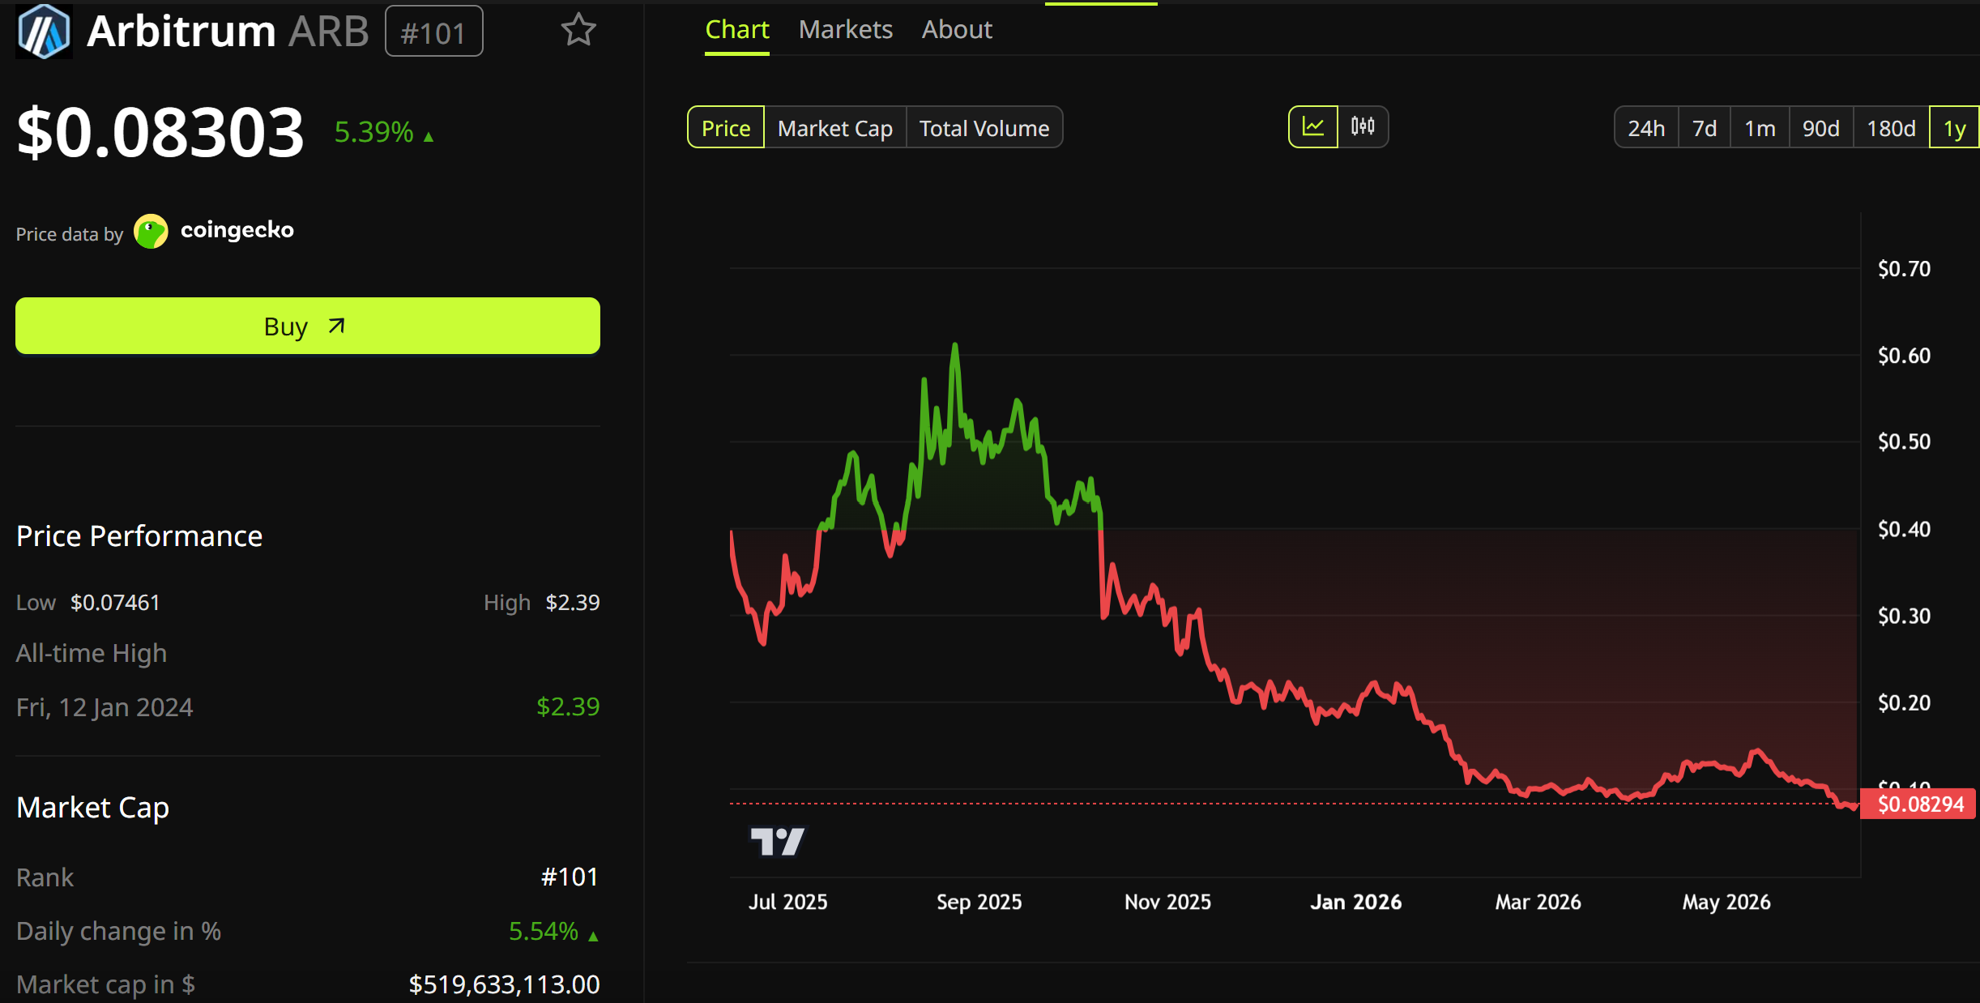Click the Market Cap section heading
This screenshot has height=1003, width=1980.
click(x=92, y=808)
